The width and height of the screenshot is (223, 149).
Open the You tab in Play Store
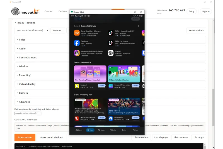coord(124,130)
